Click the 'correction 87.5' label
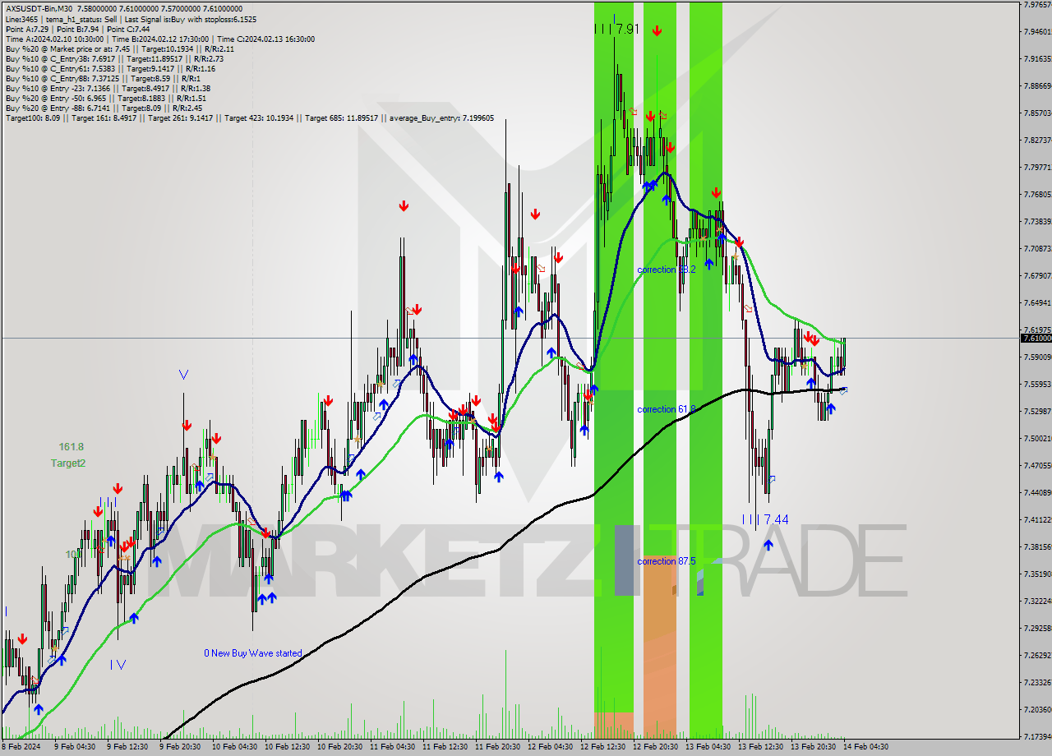This screenshot has height=756, width=1052. tap(667, 561)
